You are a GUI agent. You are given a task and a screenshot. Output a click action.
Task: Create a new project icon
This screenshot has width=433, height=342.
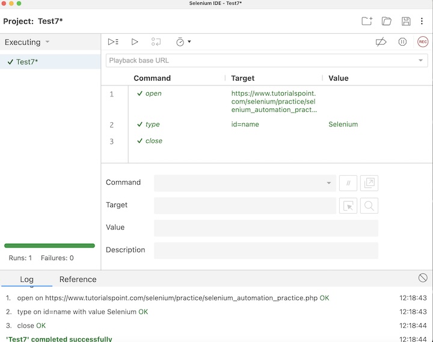[367, 22]
